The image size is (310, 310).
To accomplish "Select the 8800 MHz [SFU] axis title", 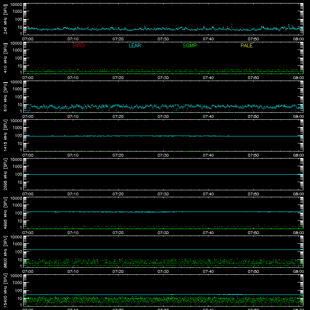I will click(5, 251).
